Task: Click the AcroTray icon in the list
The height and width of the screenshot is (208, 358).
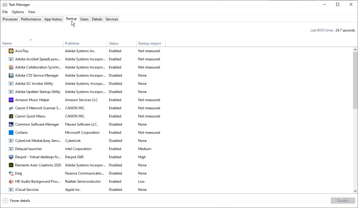Action: 11,51
